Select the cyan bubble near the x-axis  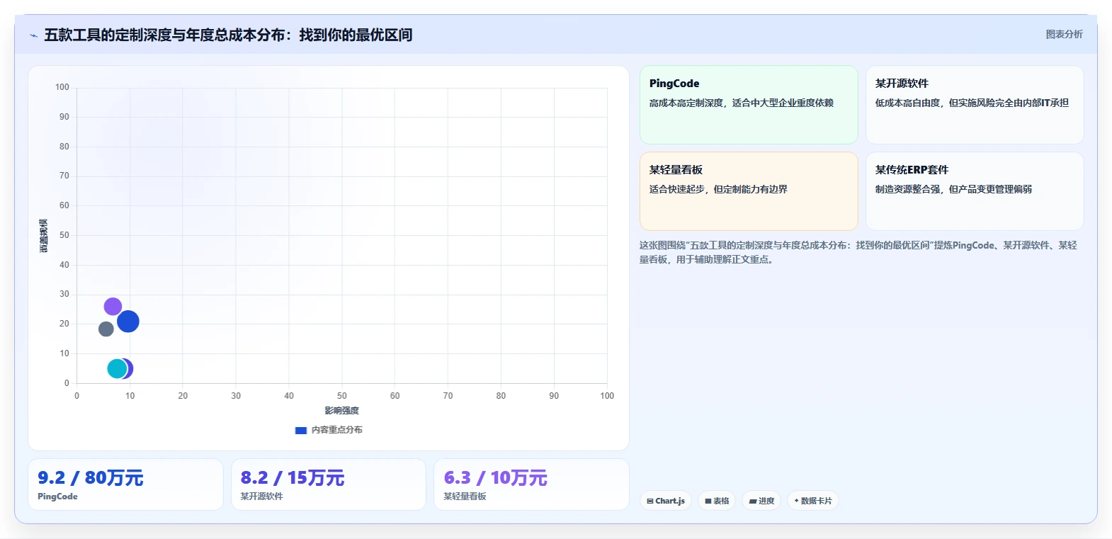click(117, 368)
